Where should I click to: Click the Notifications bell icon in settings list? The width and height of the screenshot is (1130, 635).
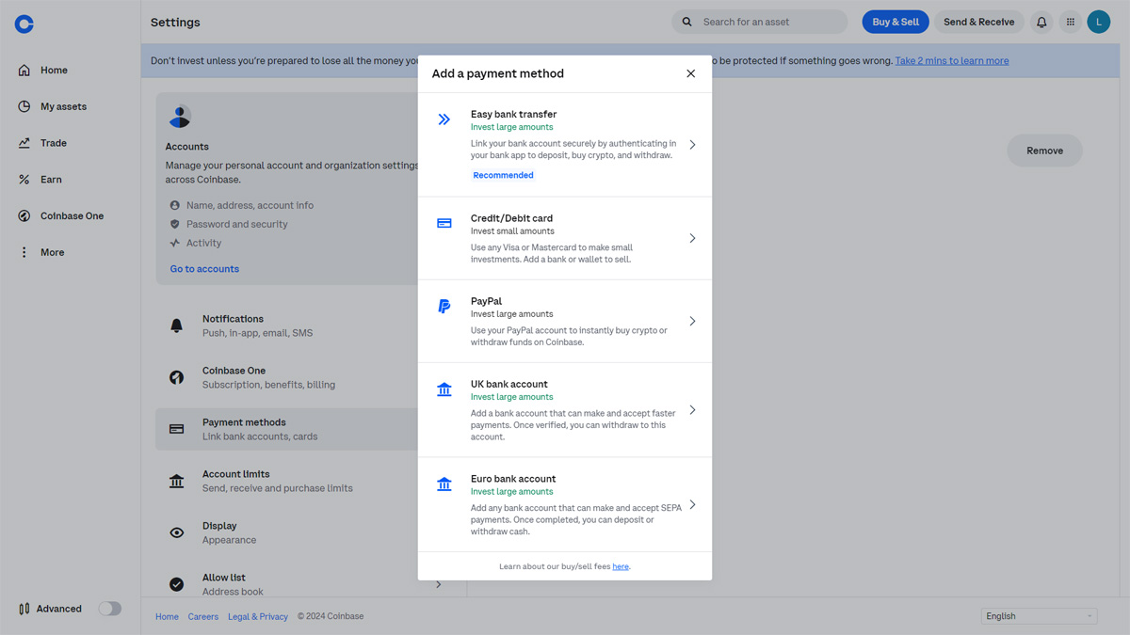[176, 325]
